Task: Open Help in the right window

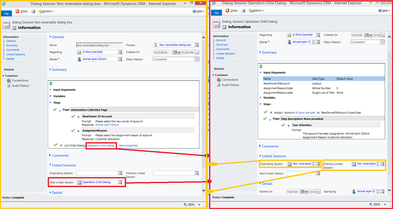Action: 384,10
